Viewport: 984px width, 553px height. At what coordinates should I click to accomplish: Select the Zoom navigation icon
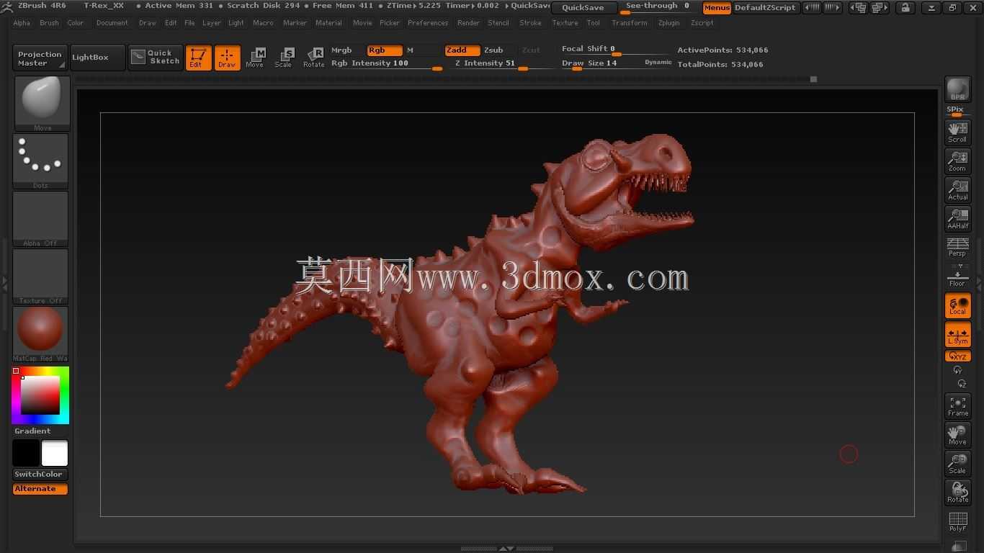[957, 161]
